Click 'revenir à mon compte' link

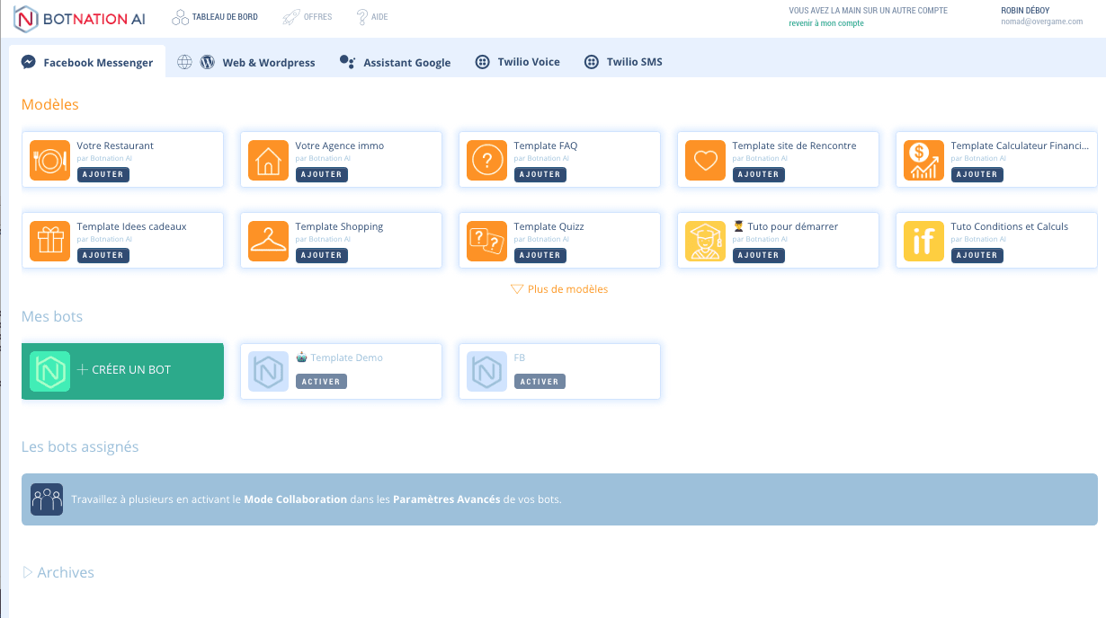pos(826,23)
